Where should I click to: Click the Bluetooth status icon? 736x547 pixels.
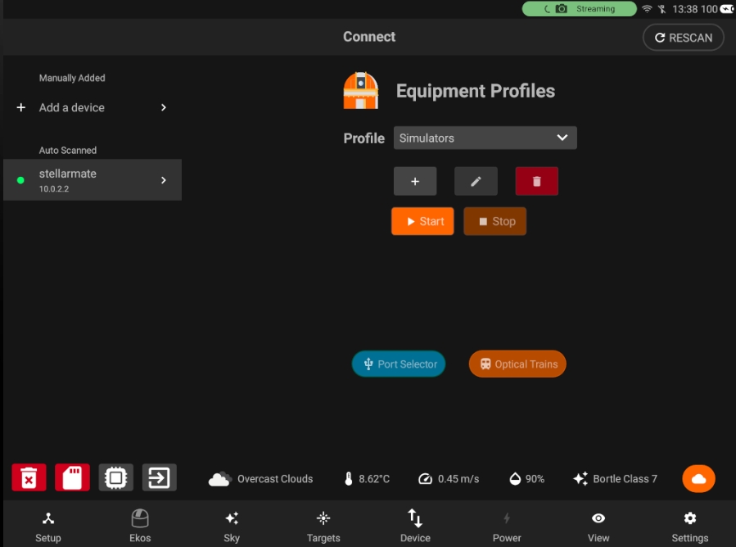pos(661,9)
